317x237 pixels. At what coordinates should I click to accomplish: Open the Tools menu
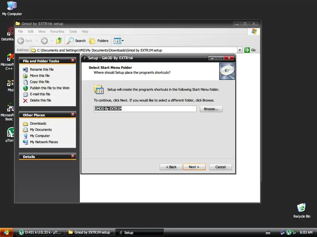click(73, 31)
